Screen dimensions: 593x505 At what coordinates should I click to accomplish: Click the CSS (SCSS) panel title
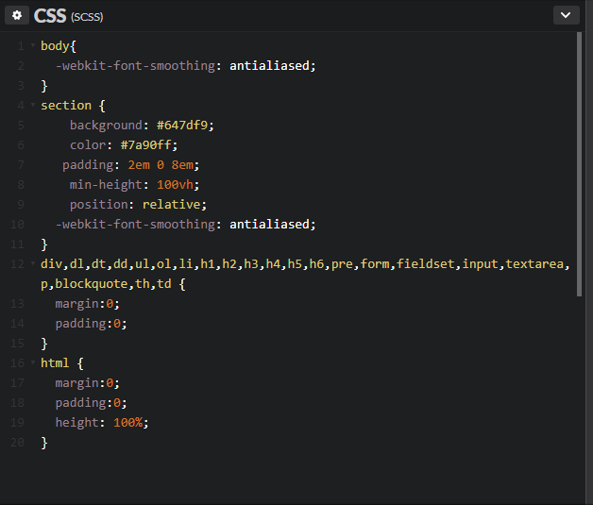[x=68, y=16]
